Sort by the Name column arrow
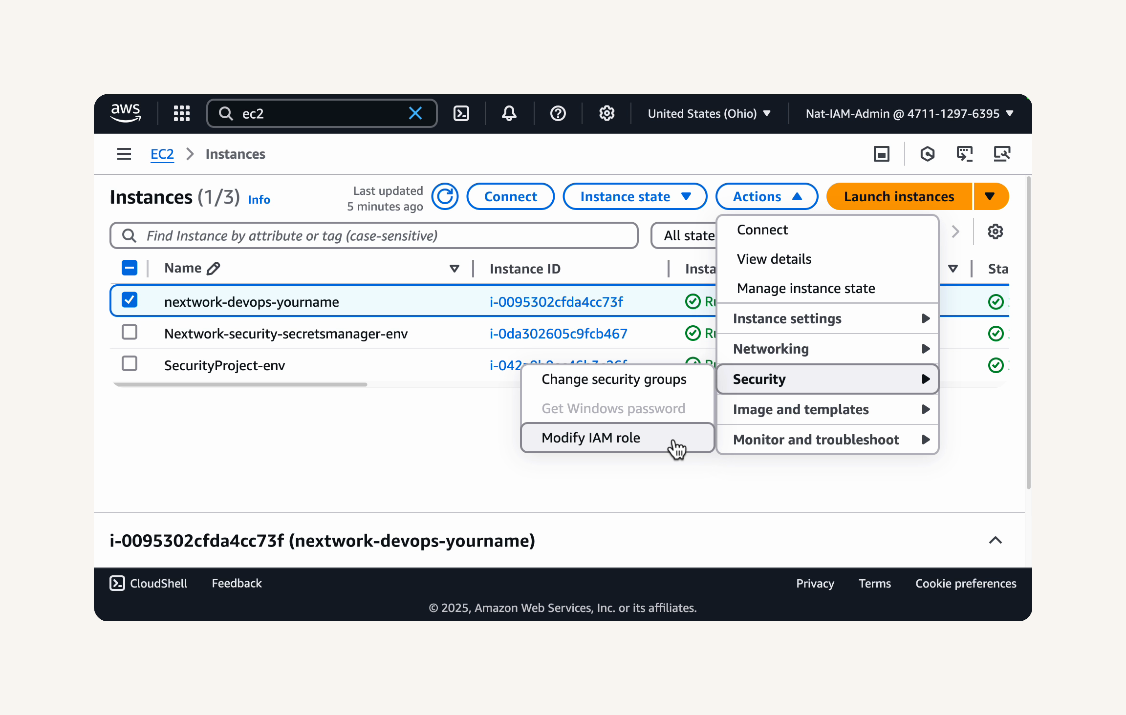The width and height of the screenshot is (1126, 715). tap(455, 269)
